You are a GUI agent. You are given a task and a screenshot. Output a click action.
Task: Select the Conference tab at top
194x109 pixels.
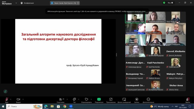tap(27, 3)
